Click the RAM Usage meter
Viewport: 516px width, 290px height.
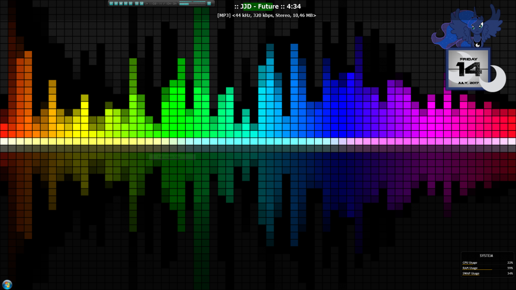(x=488, y=268)
